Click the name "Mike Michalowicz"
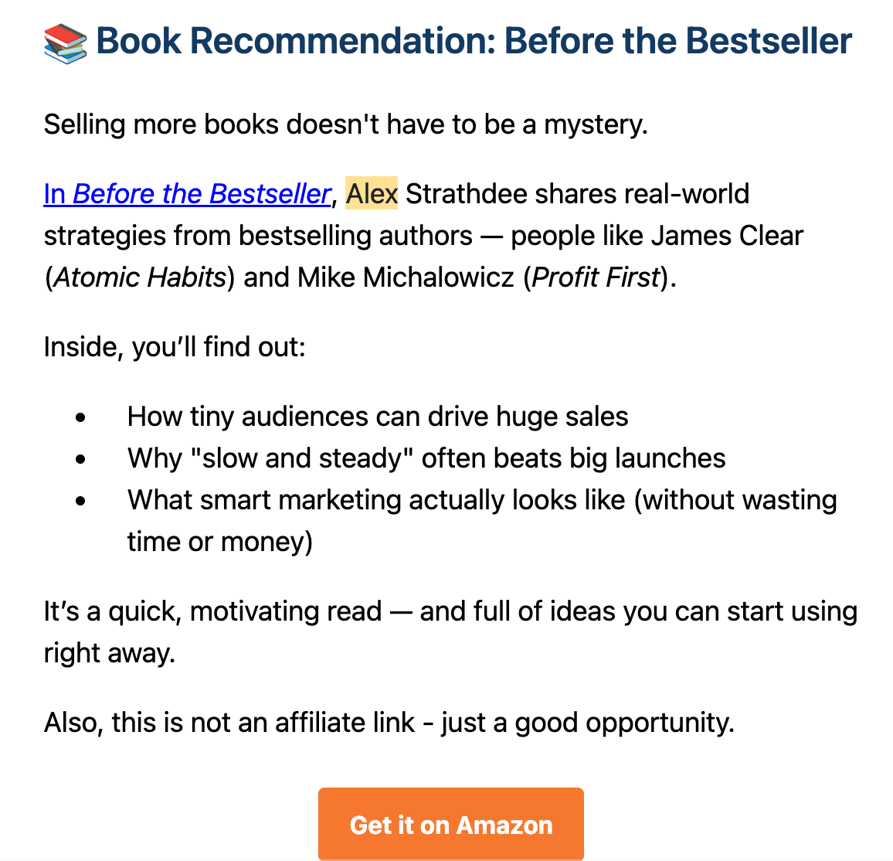The height and width of the screenshot is (861, 893). [406, 277]
